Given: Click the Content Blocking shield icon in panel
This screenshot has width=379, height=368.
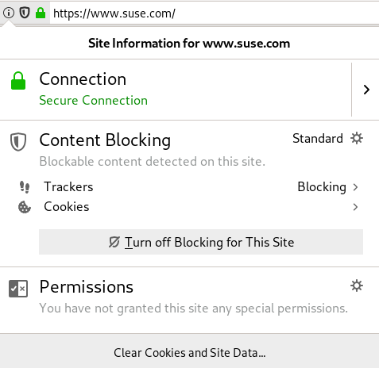Looking at the screenshot, I should [x=18, y=142].
